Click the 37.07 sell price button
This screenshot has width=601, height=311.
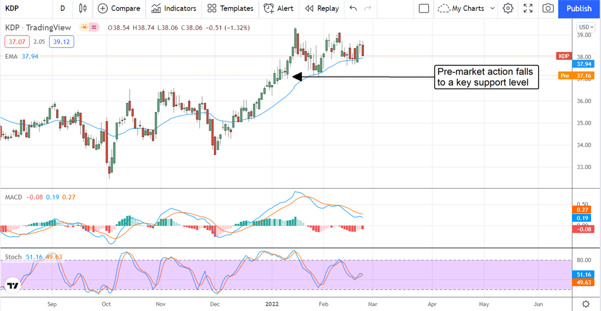18,42
